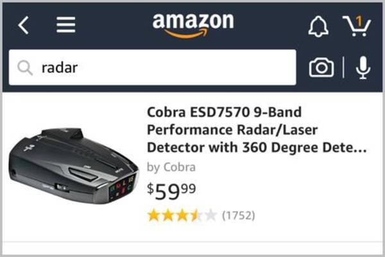Click the empty fifth rating star

point(210,215)
